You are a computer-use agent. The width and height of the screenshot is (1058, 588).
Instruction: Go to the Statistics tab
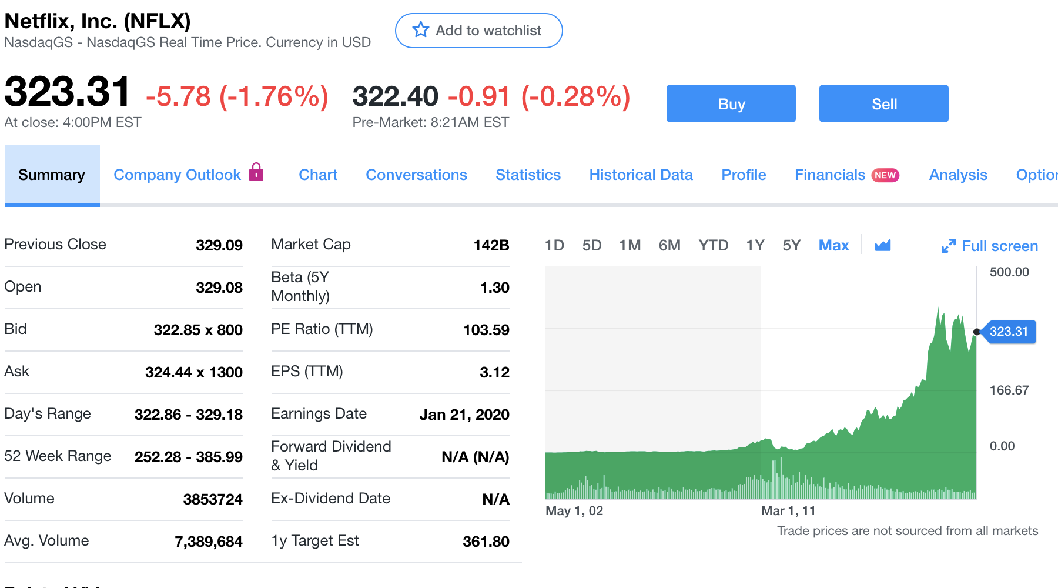[x=528, y=175]
